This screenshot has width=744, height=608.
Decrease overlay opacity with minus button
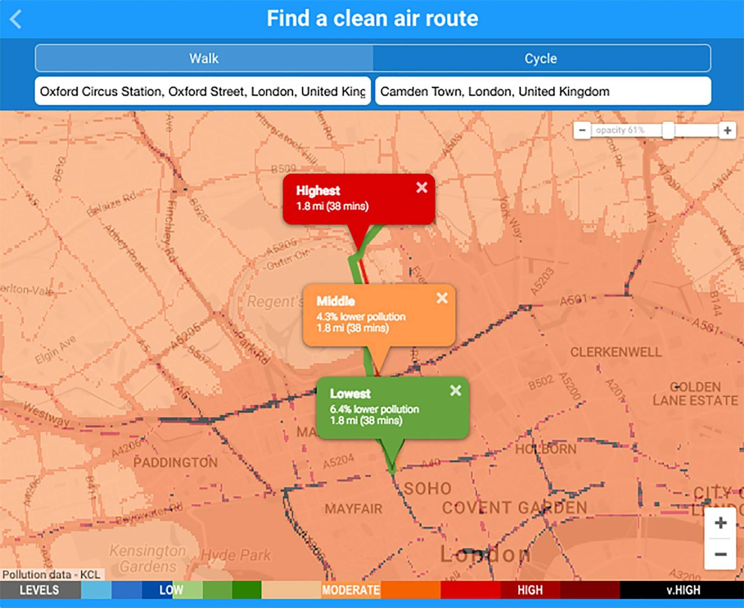(x=582, y=131)
